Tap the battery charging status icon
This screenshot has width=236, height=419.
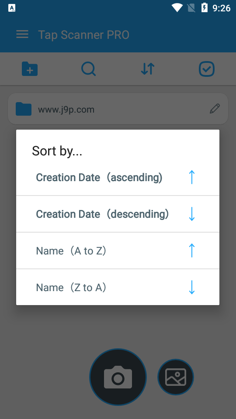(x=205, y=8)
